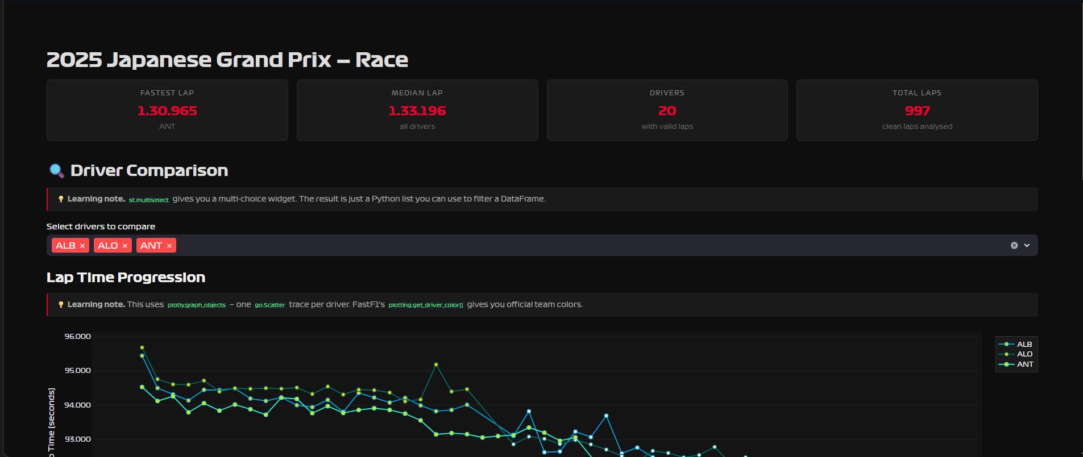The image size is (1083, 457).
Task: Toggle ANT trace in chart legend
Action: click(1016, 364)
